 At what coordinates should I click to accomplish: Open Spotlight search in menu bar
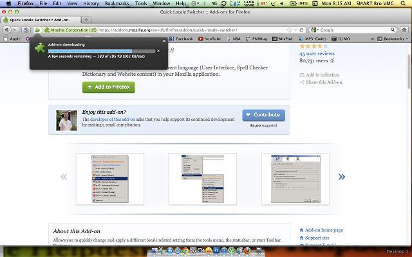point(403,3)
